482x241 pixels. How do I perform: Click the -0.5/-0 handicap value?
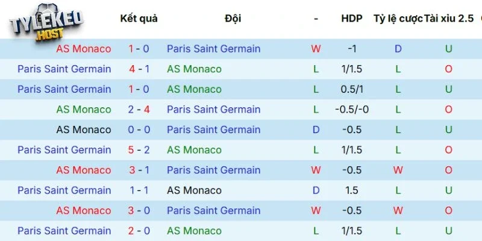(x=352, y=109)
